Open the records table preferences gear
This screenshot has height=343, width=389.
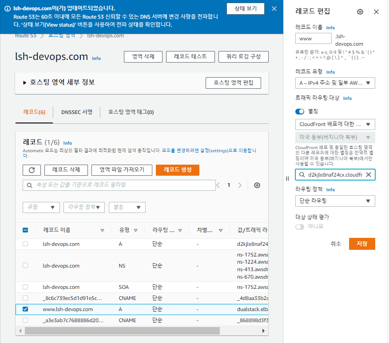(257, 185)
